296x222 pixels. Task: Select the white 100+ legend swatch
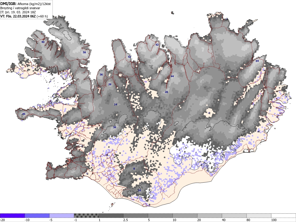pyautogui.click(x=284, y=215)
